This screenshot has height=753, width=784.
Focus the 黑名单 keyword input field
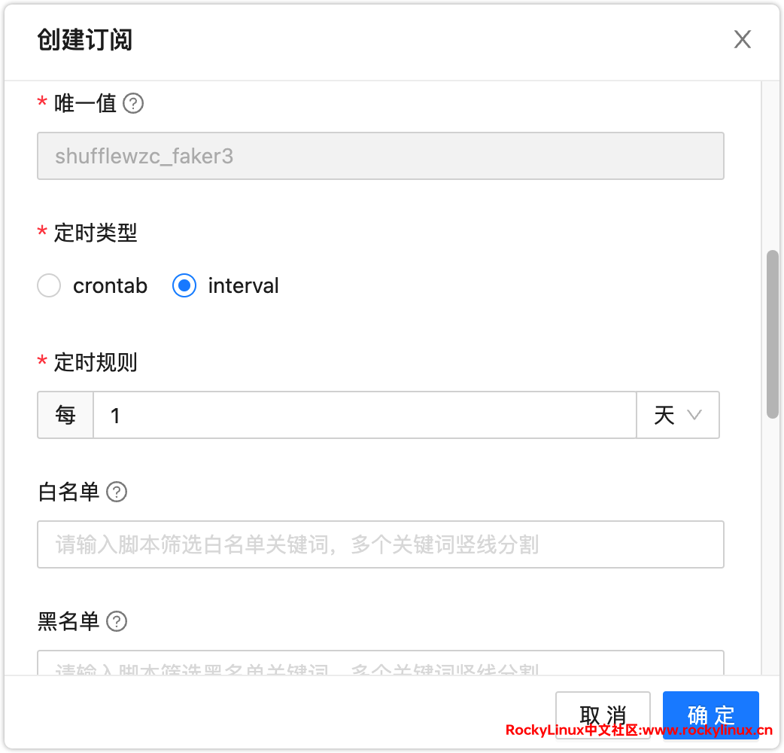380,664
